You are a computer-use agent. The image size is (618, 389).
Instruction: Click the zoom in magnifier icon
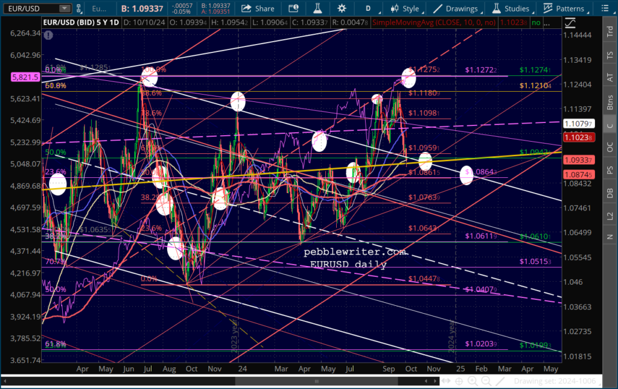coord(473,381)
